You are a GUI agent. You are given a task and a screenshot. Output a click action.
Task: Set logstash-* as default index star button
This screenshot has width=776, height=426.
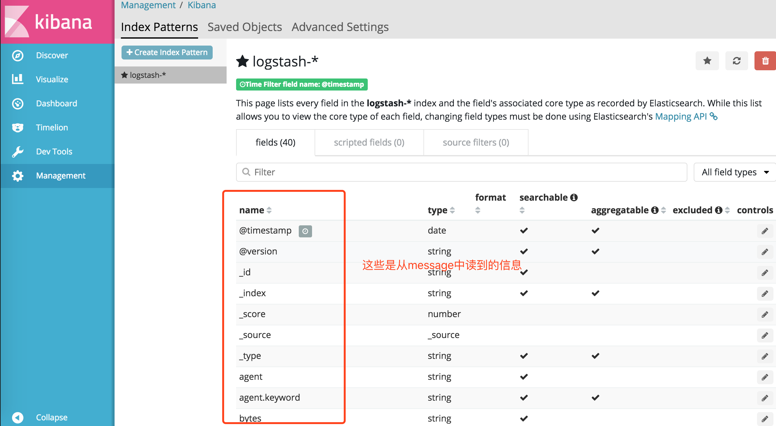[707, 61]
